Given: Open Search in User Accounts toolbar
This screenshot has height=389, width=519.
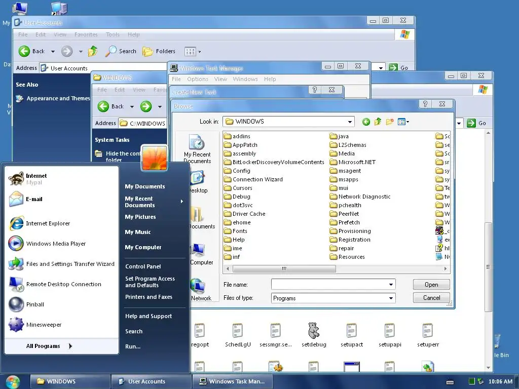Looking at the screenshot, I should tap(121, 51).
